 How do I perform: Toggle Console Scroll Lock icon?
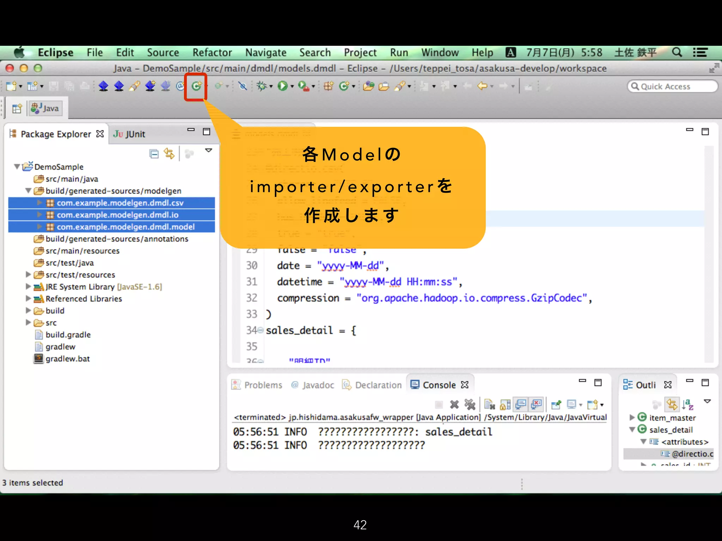click(505, 405)
